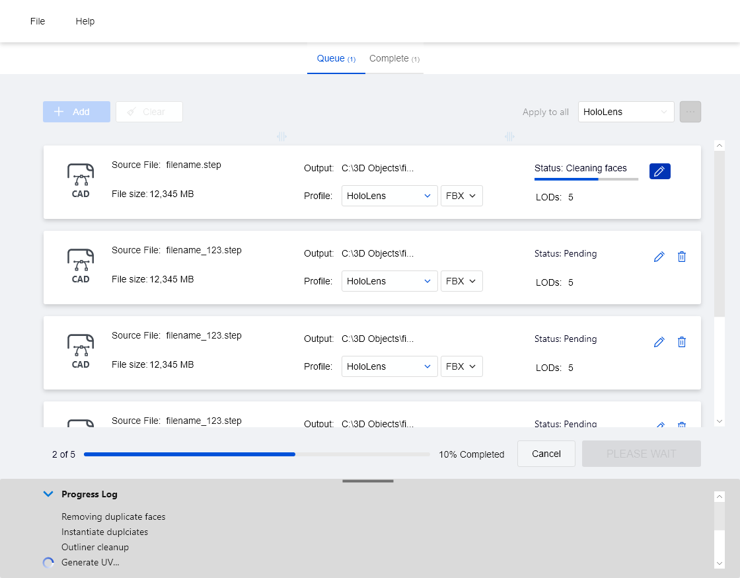
Task: Click the "2 of 5" counter text
Action: pos(63,454)
